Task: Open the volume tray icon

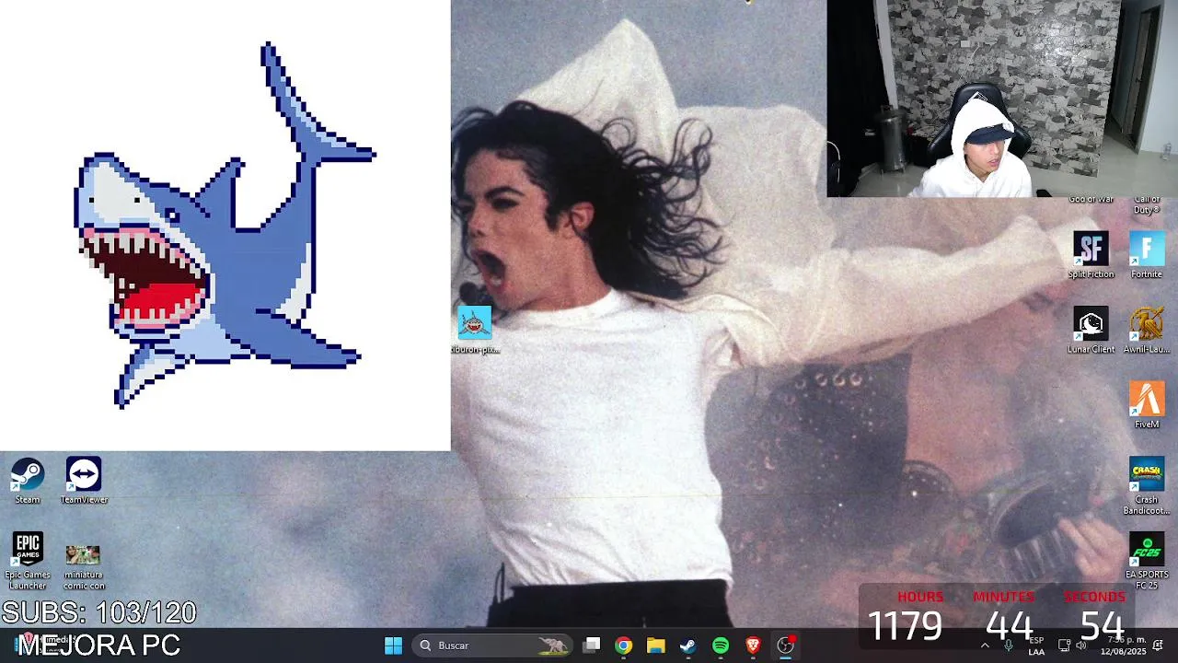Action: pyautogui.click(x=1081, y=646)
